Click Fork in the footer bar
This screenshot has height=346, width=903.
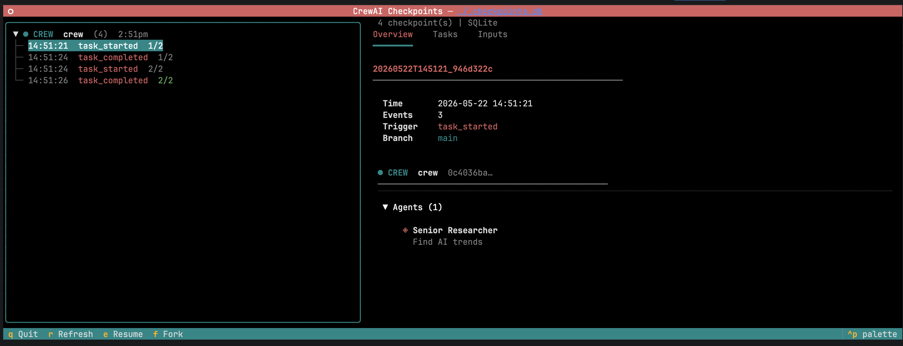click(168, 334)
